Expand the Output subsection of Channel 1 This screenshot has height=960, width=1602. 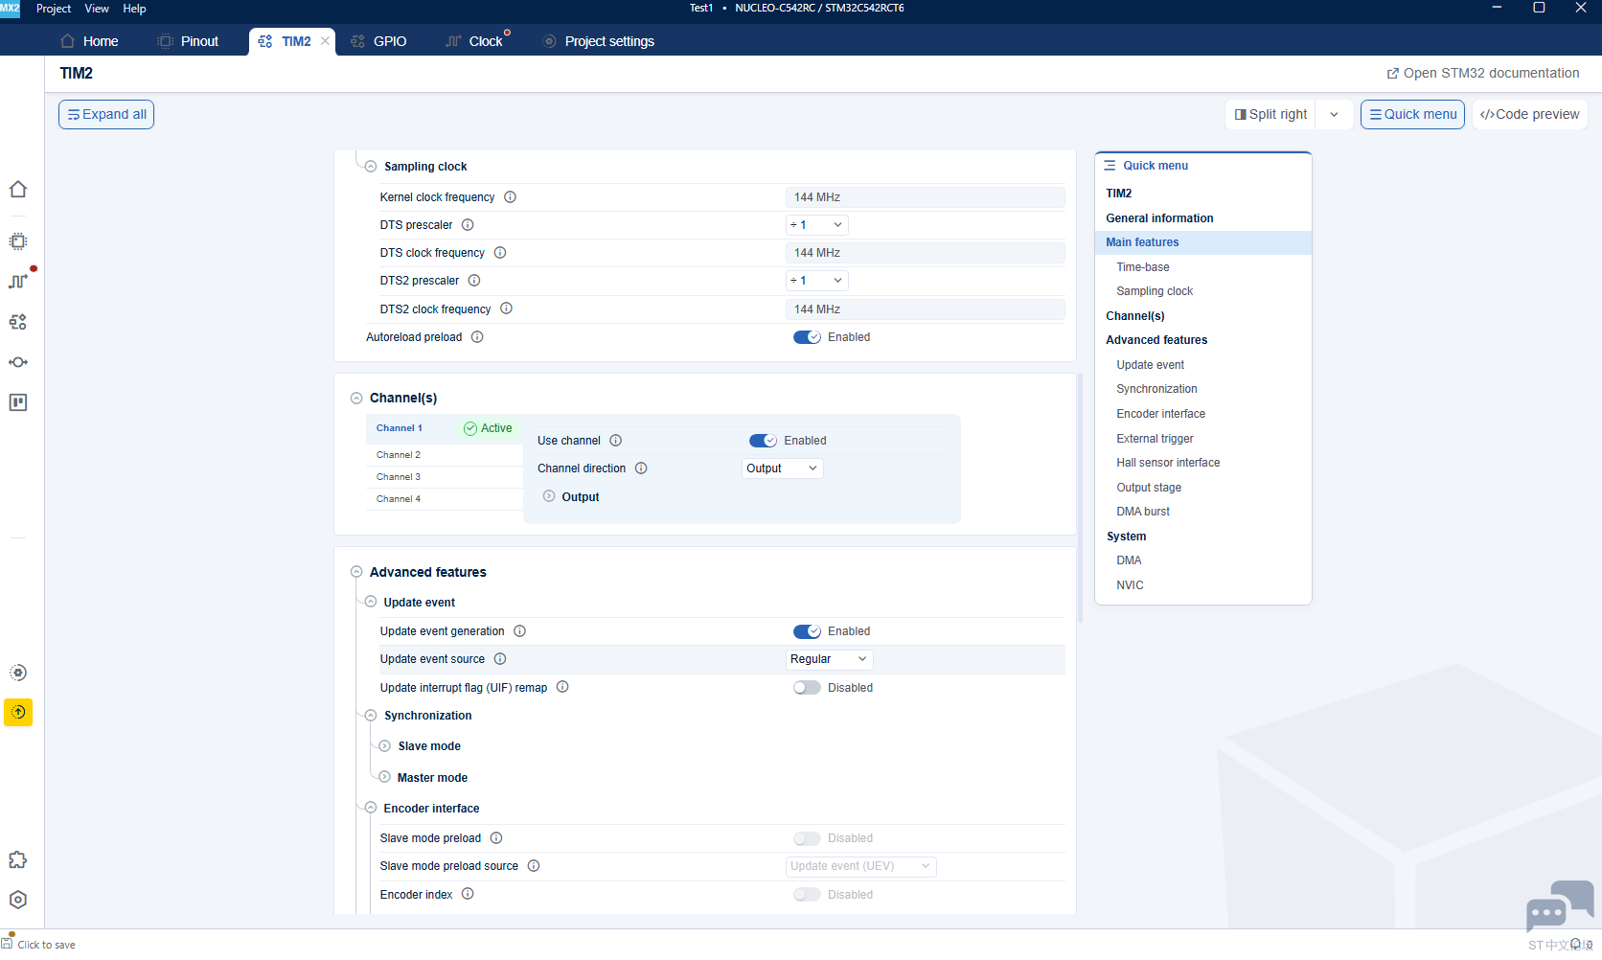(549, 496)
